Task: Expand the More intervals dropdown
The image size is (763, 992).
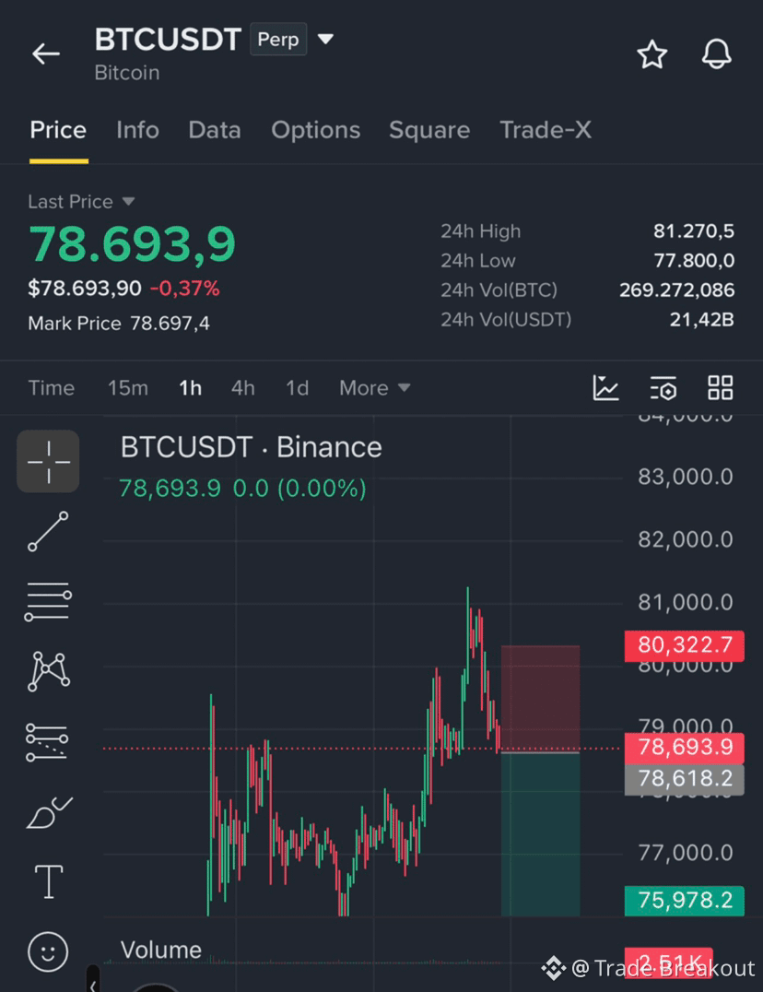Action: (x=375, y=388)
